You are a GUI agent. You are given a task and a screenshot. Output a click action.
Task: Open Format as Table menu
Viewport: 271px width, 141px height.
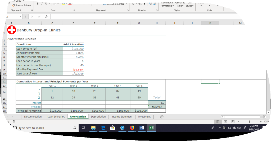pos(180,5)
